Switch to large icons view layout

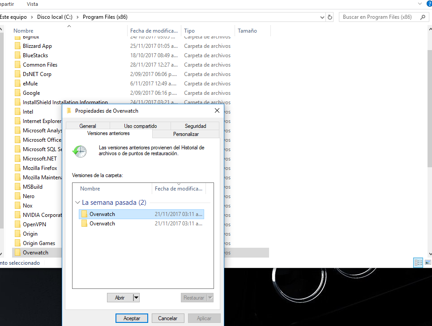click(x=428, y=262)
